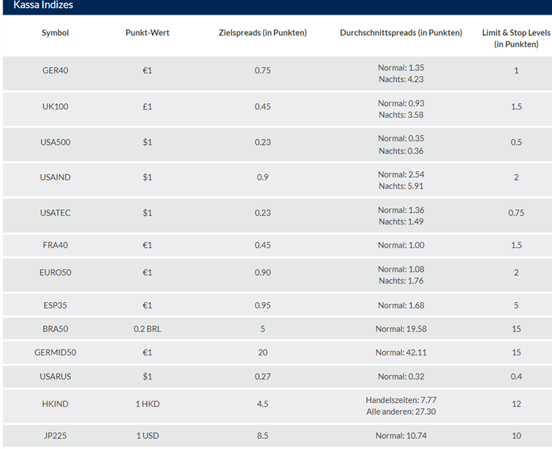Select the USARUS symbol cell
The image size is (552, 449).
(56, 377)
